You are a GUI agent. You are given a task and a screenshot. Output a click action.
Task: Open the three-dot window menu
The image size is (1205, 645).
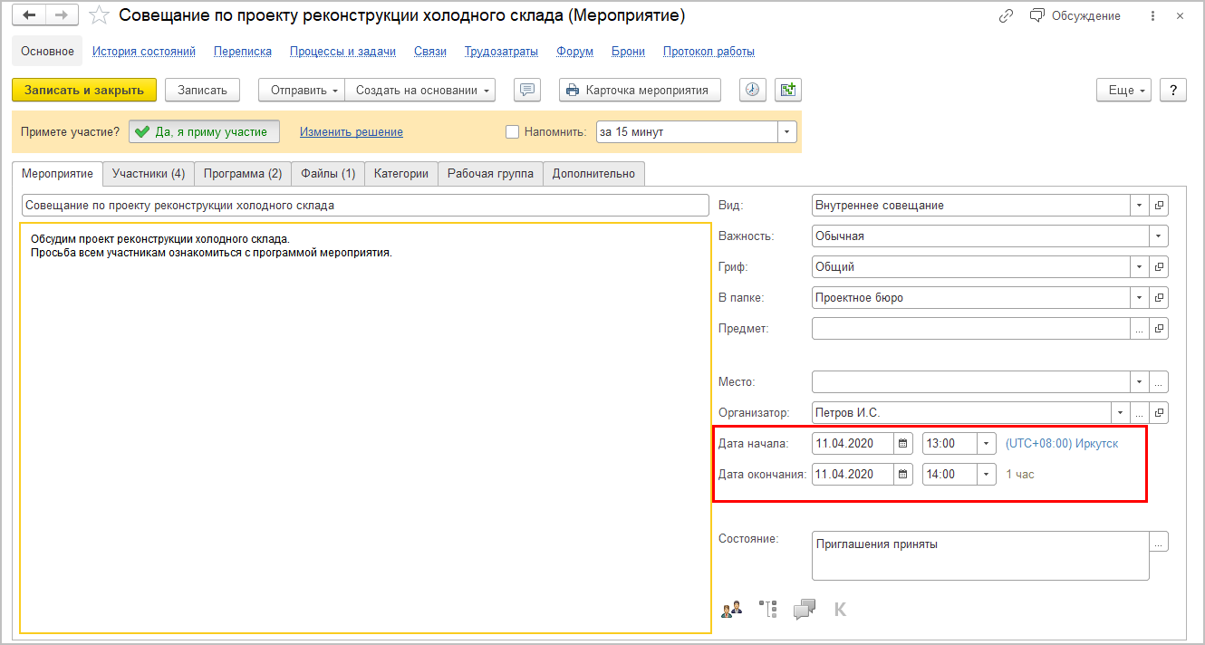coord(1152,16)
